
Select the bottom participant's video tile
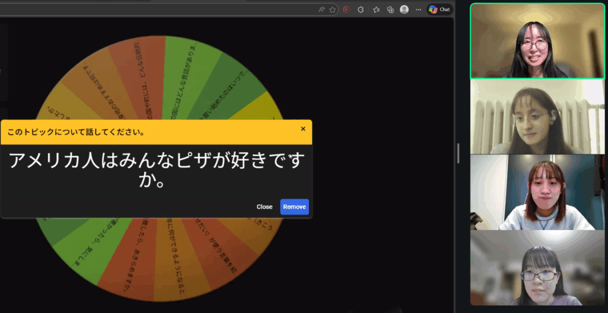pyautogui.click(x=537, y=267)
